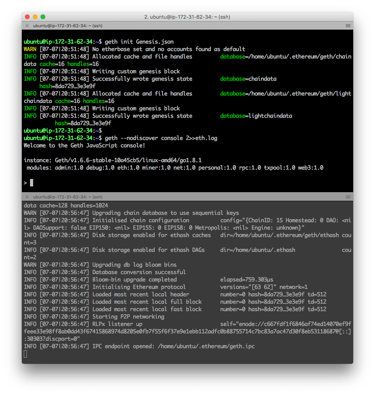375x395 pixels.
Task: Open the top pane's hamburger menu
Action: [348, 26]
